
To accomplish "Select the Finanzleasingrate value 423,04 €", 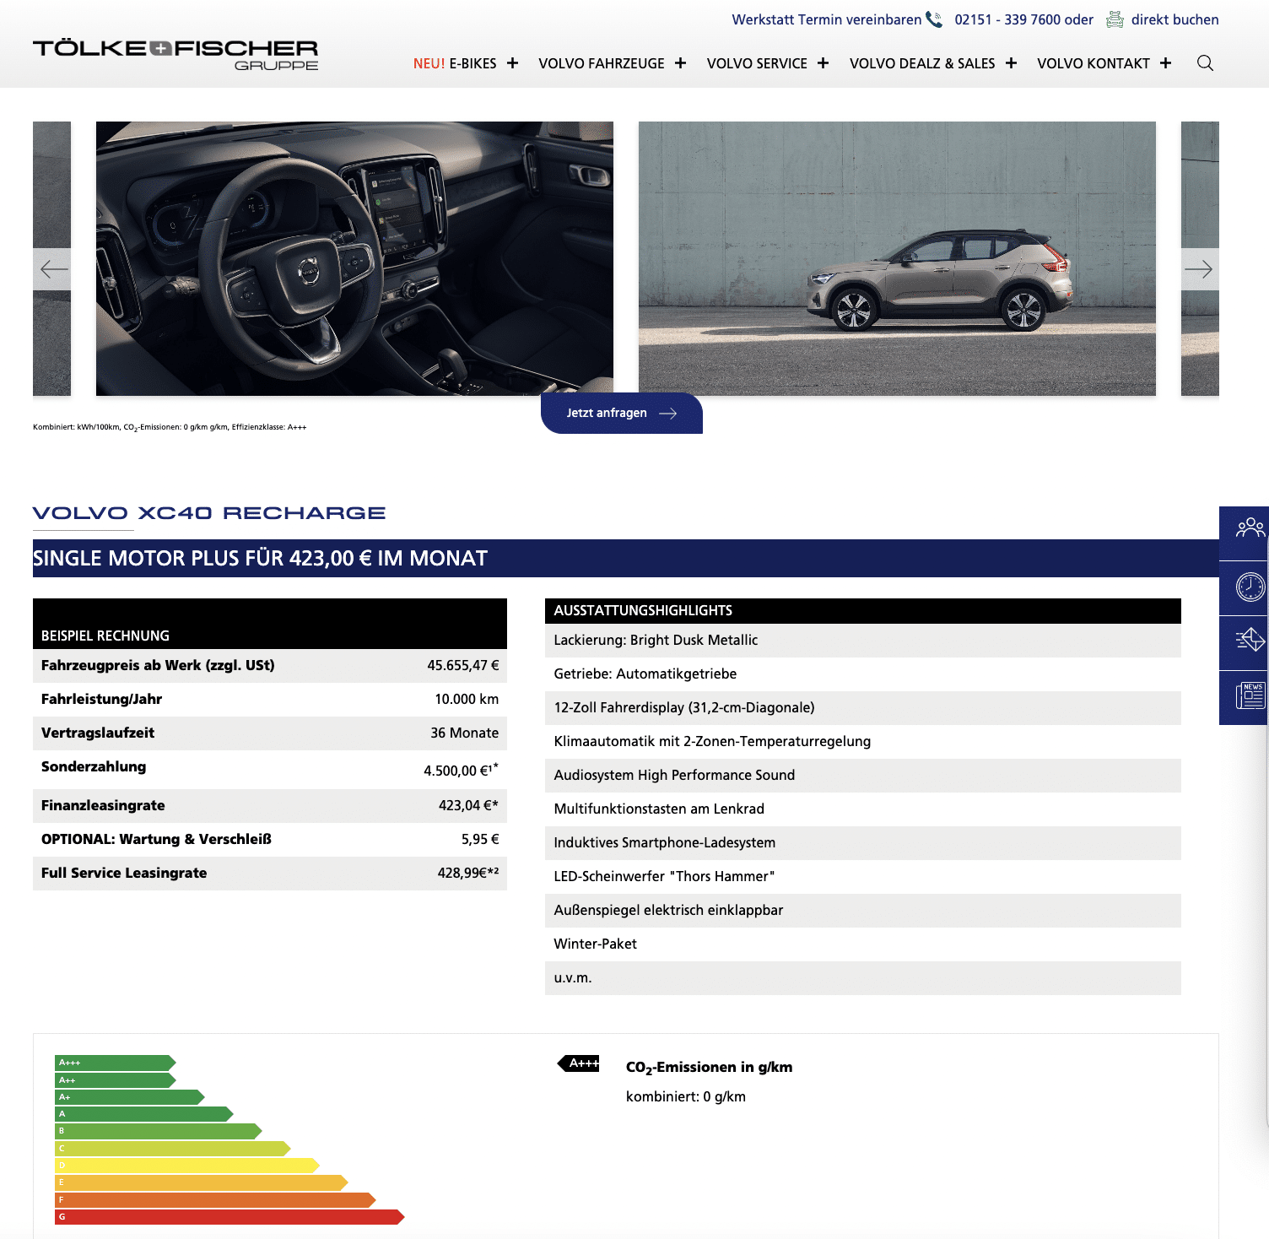I will [468, 805].
